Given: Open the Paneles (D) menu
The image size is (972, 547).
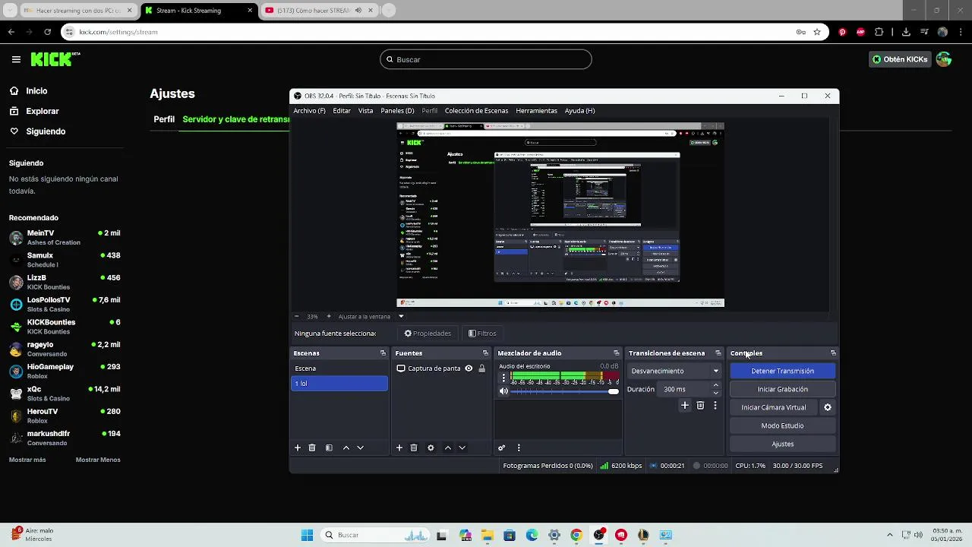Looking at the screenshot, I should coord(397,111).
